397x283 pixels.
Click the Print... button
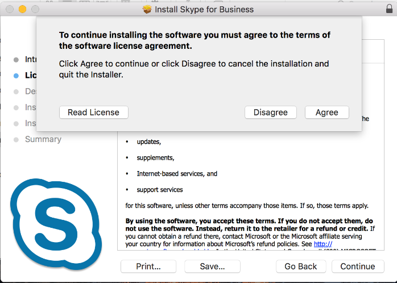pos(148,267)
